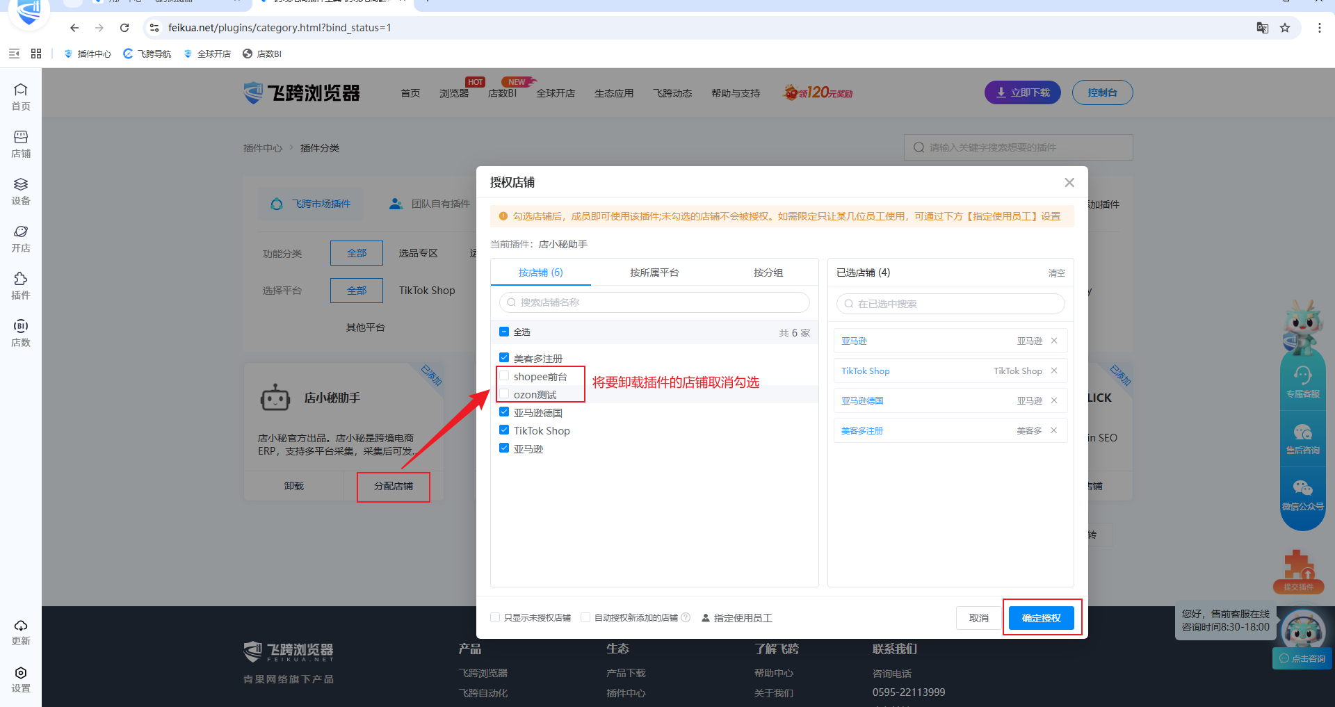Viewport: 1335px width, 707px height.
Task: Open the 店数 BI sidebar icon
Action: (x=21, y=333)
